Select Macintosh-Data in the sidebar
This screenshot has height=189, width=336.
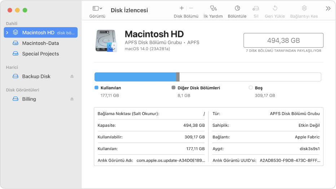[41, 43]
